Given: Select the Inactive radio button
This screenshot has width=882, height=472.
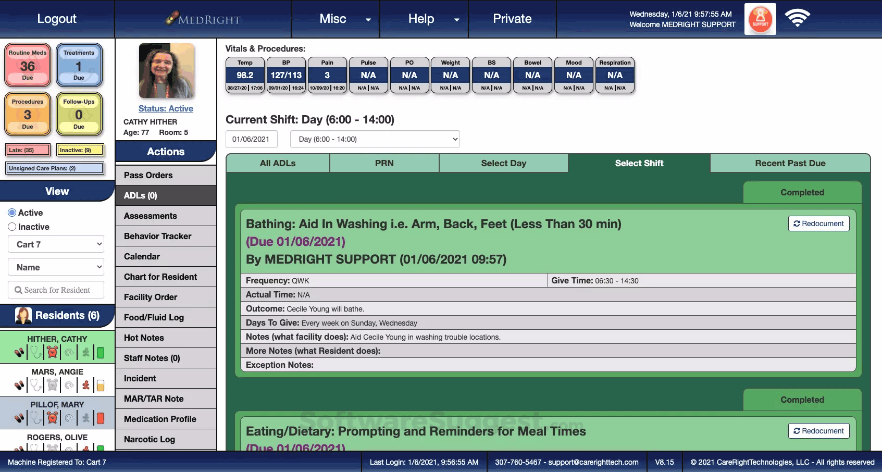Looking at the screenshot, I should [x=12, y=227].
